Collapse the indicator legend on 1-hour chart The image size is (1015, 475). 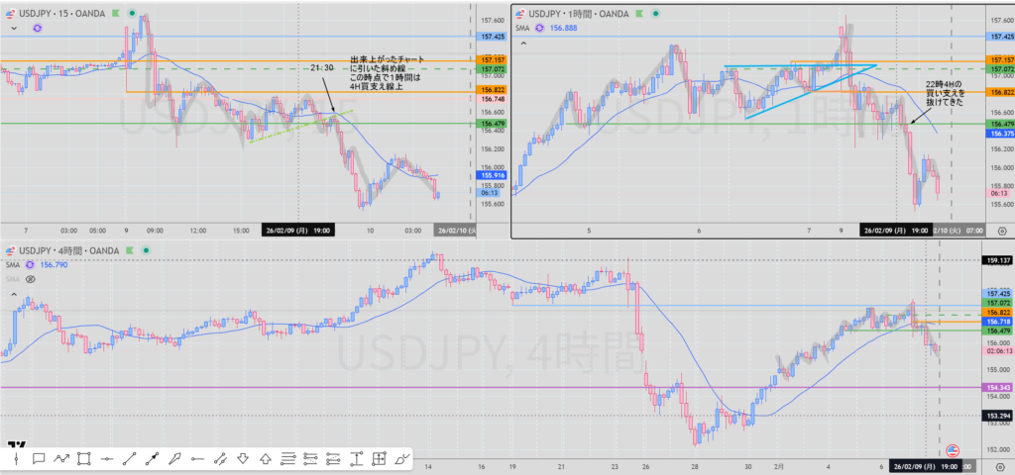(x=524, y=44)
